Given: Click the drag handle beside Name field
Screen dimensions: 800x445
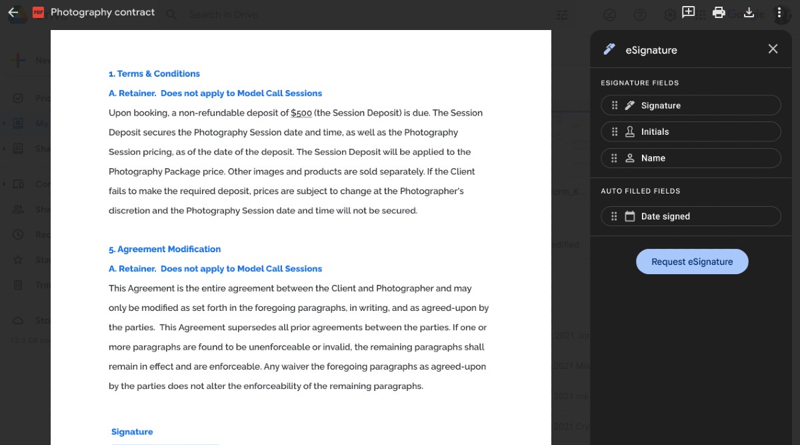Looking at the screenshot, I should (615, 158).
